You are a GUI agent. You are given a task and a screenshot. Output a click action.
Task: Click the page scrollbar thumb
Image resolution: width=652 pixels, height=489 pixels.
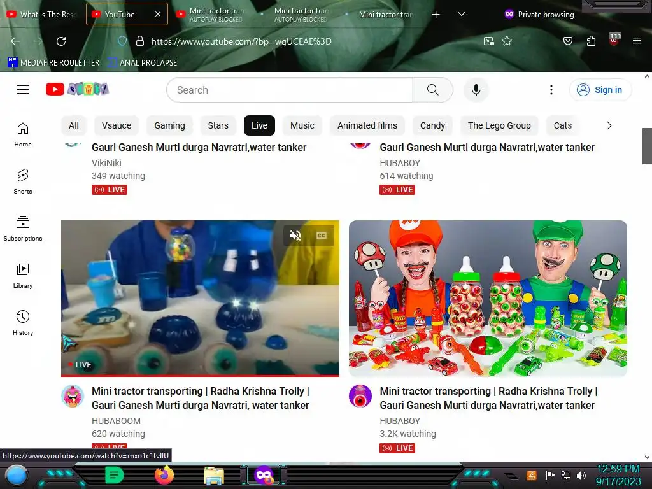coord(647,146)
